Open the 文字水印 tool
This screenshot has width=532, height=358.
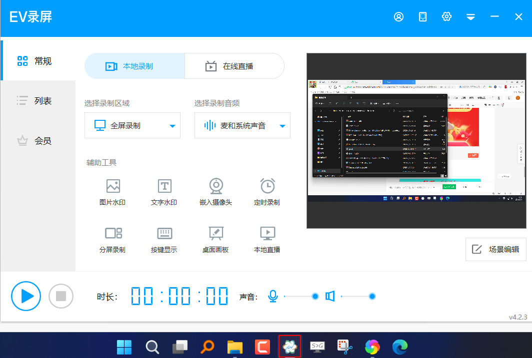[x=164, y=192]
